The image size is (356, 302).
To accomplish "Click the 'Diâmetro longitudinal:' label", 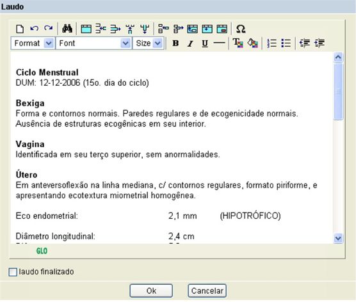I will pos(56,237).
